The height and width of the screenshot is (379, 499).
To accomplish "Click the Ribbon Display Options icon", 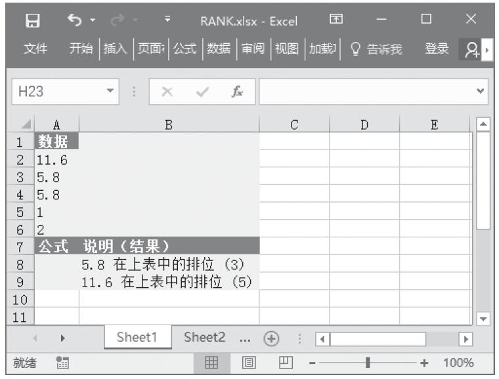I will coord(337,20).
